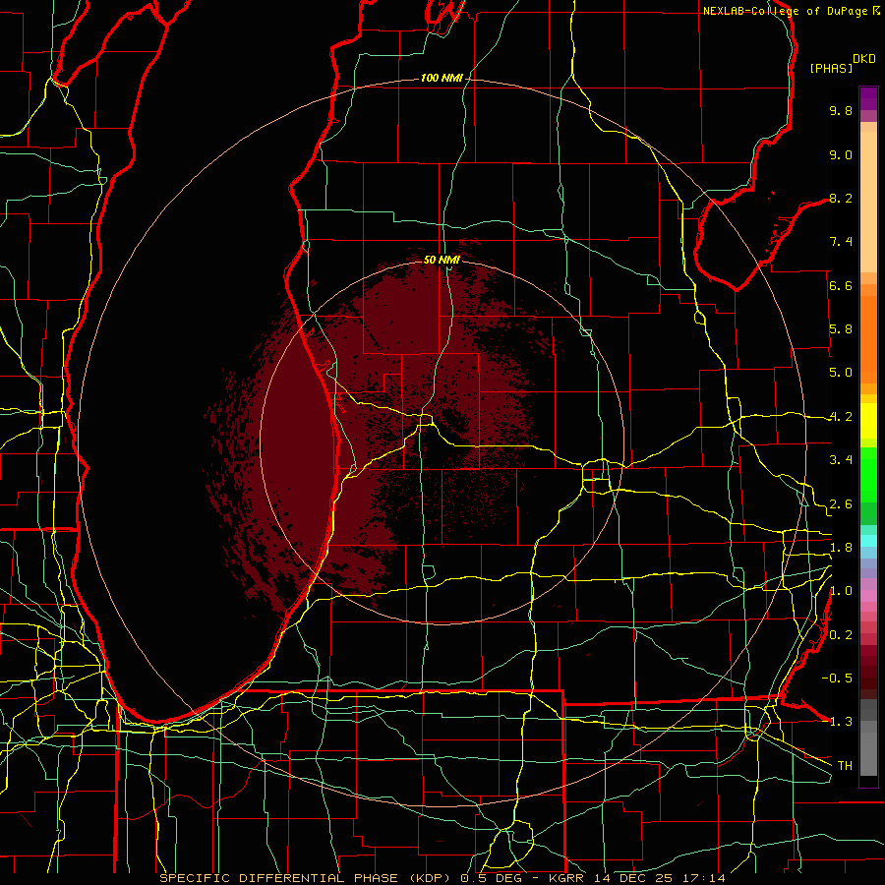Click the 6.6 value on color scale
The width and height of the screenshot is (885, 885).
click(x=841, y=285)
